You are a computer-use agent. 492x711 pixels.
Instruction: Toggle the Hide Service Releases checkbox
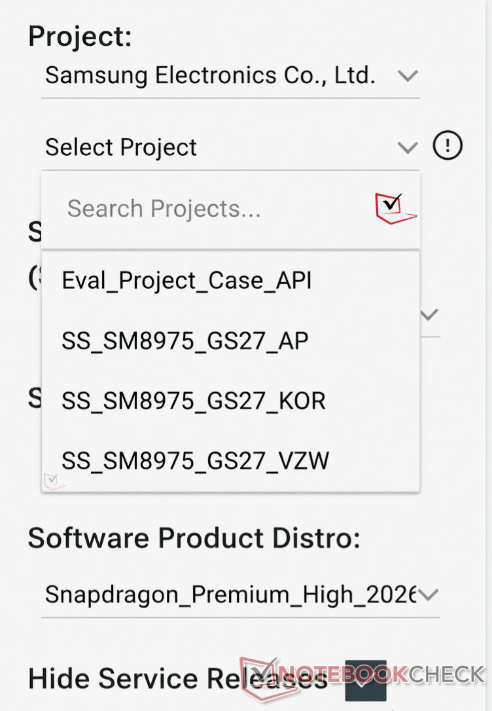click(x=366, y=681)
